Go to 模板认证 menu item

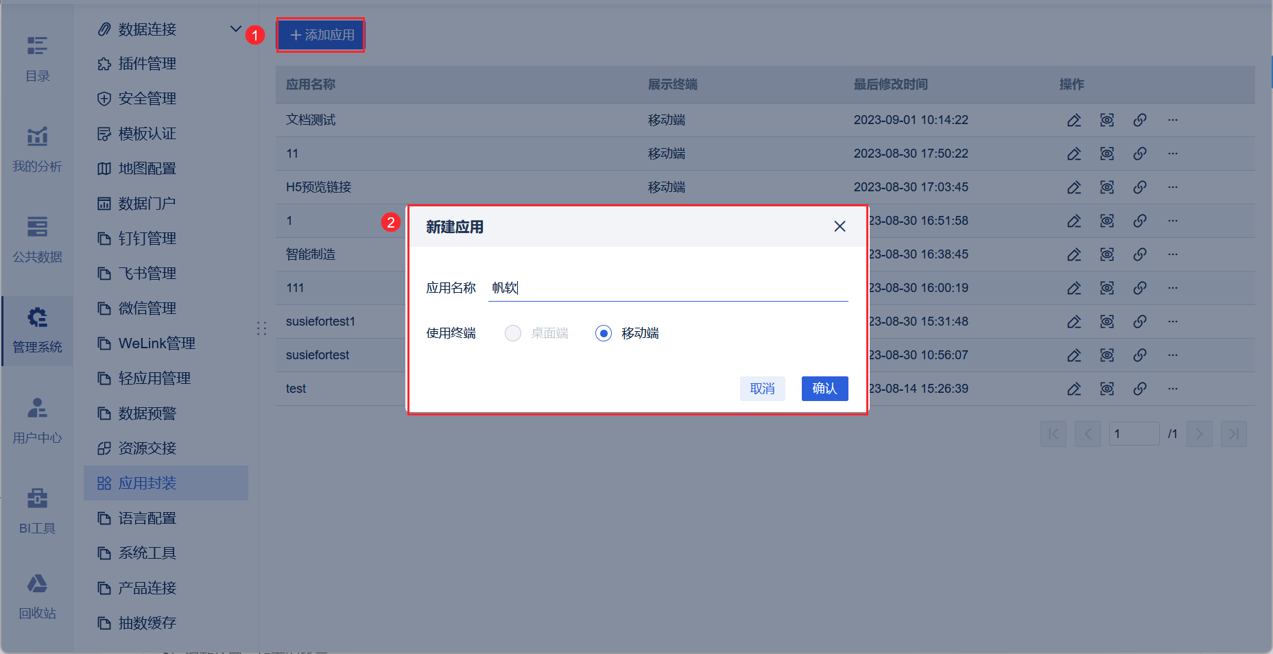pos(166,134)
